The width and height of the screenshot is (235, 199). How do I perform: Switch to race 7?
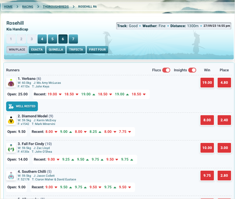(x=73, y=39)
